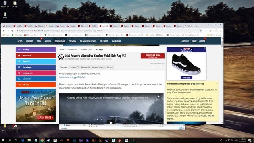Open the site SEARCH
Image resolution: width=254 pixels, height=143 pixels.
[116, 41]
